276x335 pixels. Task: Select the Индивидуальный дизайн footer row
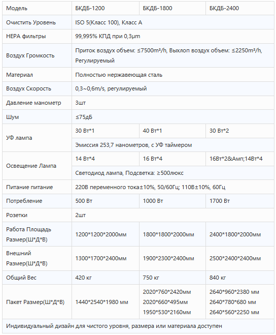[x=138, y=326]
